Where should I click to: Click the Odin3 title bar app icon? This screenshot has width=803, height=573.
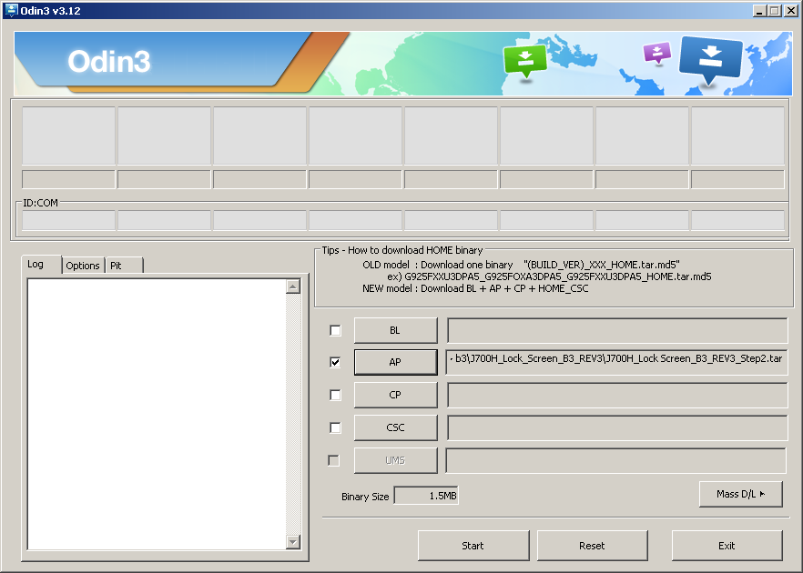coord(11,10)
